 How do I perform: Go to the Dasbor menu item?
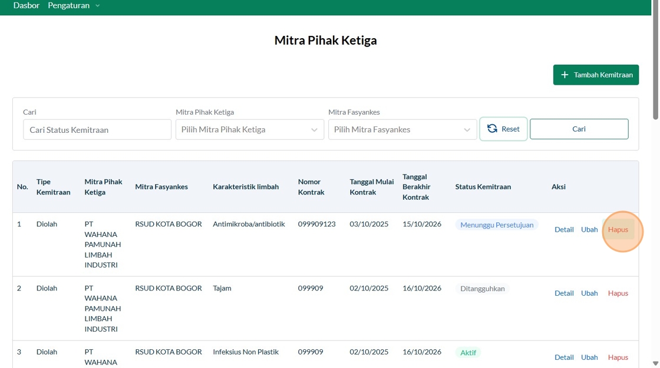coord(26,5)
